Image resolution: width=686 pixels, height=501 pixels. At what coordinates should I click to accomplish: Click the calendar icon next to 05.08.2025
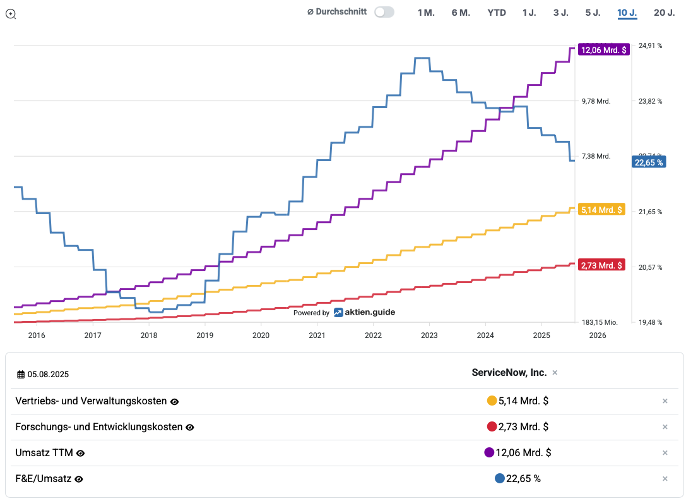point(21,375)
